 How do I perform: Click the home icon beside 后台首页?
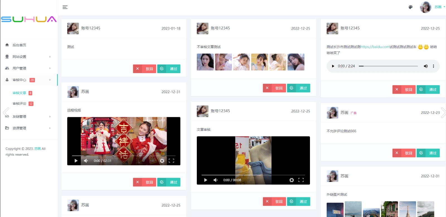tap(7, 45)
